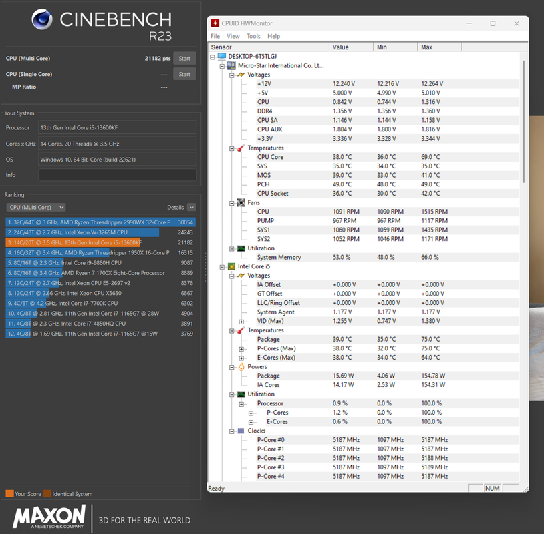This screenshot has width=544, height=534.
Task: Collapse the DESKTOP-6T5TLGJ root node
Action: [213, 57]
